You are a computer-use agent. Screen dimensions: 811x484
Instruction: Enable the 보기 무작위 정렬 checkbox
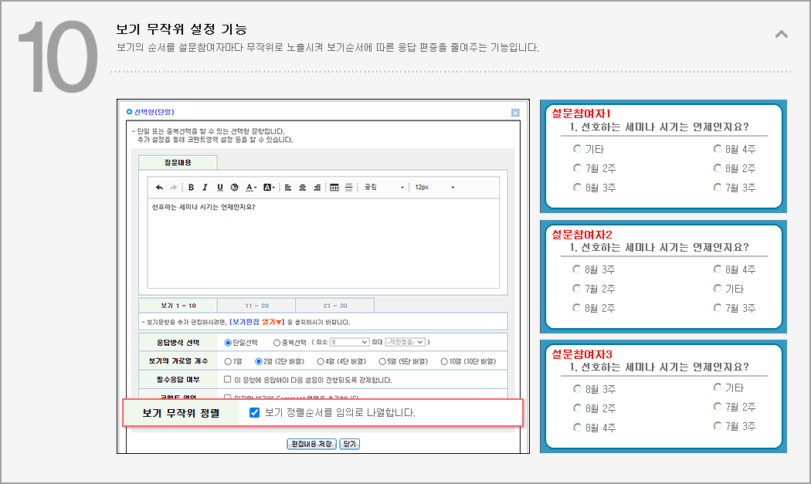tap(255, 413)
